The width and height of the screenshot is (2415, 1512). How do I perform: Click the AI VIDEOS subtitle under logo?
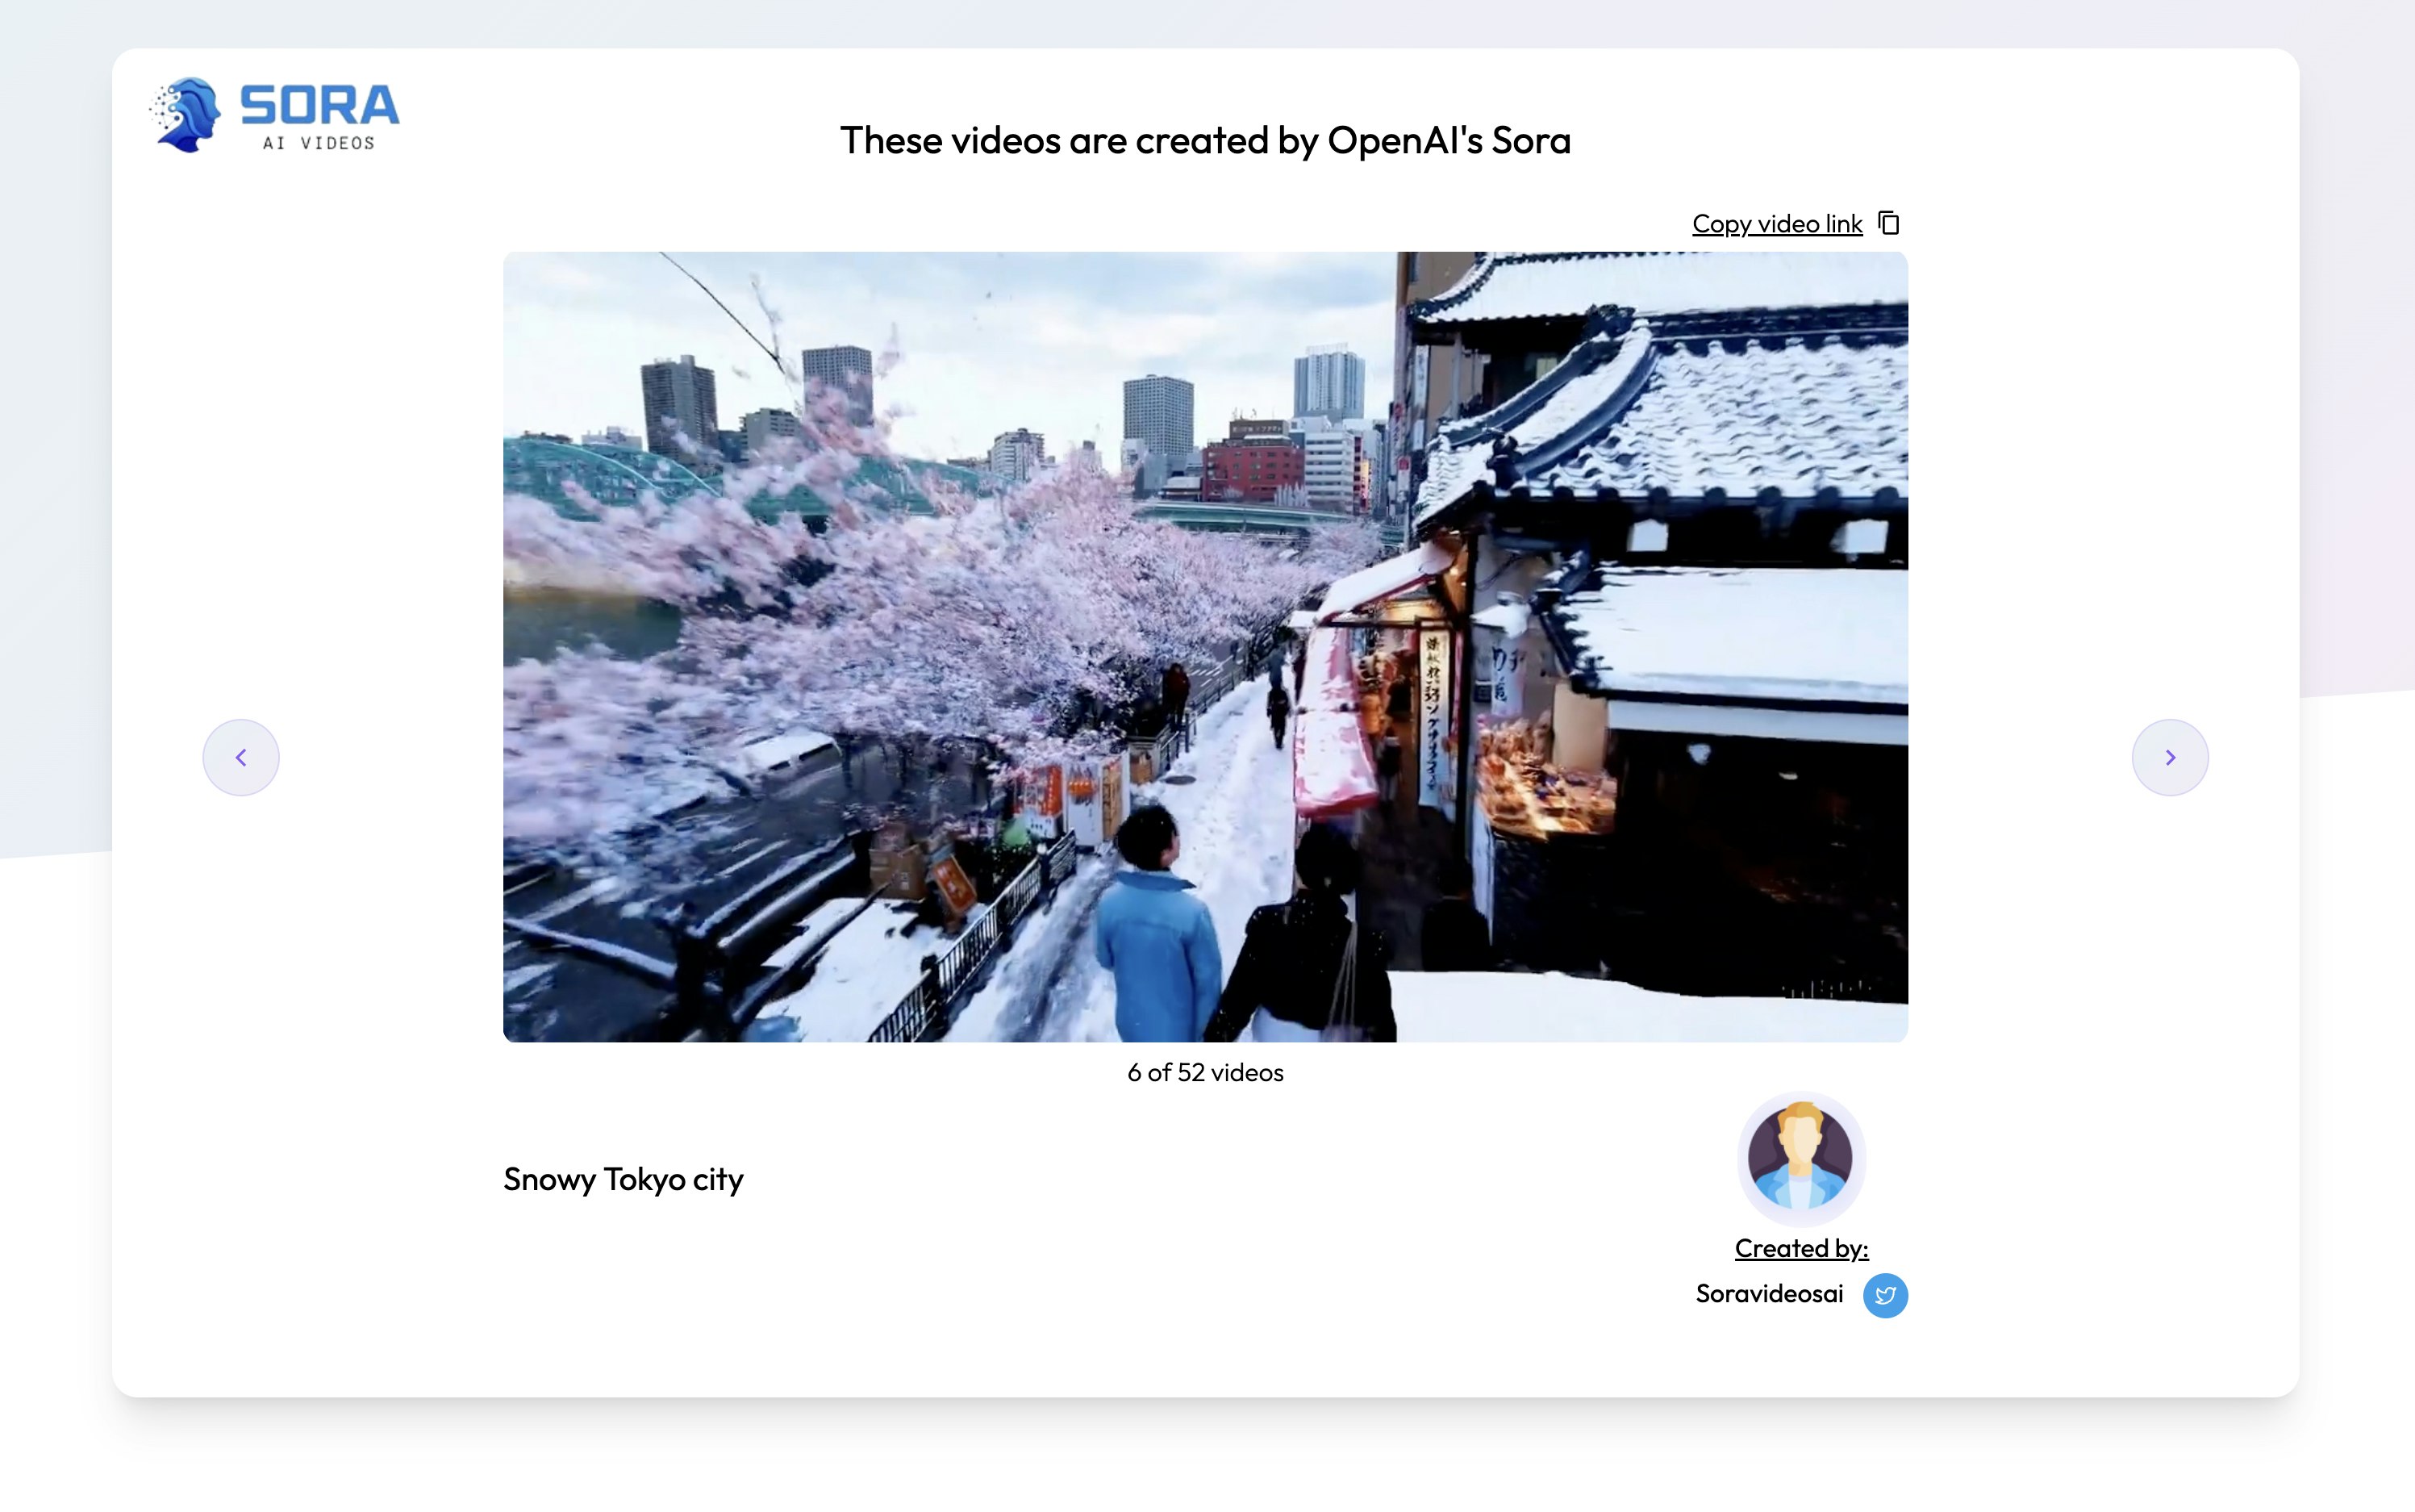pyautogui.click(x=319, y=144)
